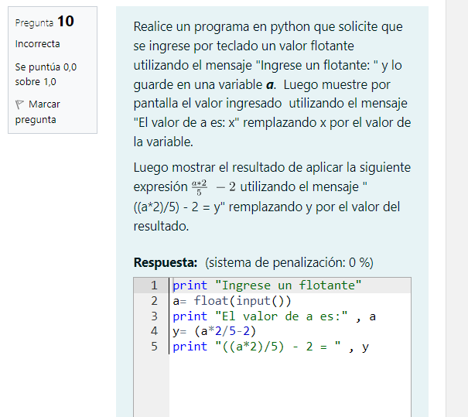Click the flag icon beside Marcar

click(x=20, y=104)
